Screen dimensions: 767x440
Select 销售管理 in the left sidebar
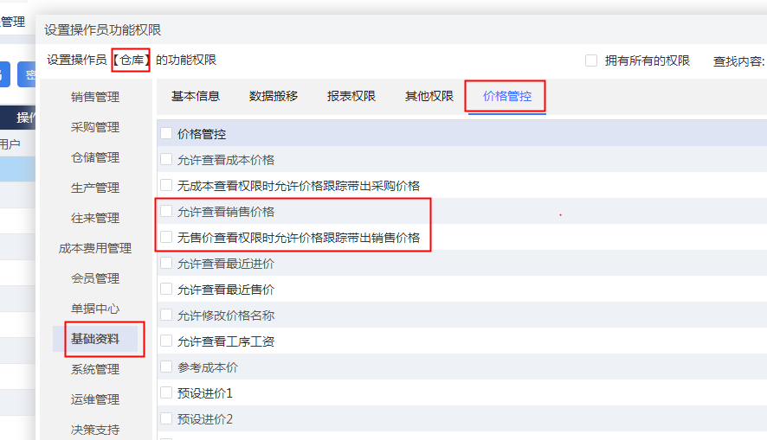point(95,97)
